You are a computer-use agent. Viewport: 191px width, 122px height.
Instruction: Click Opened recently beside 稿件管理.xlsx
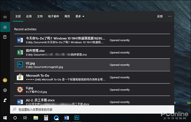[120, 53]
